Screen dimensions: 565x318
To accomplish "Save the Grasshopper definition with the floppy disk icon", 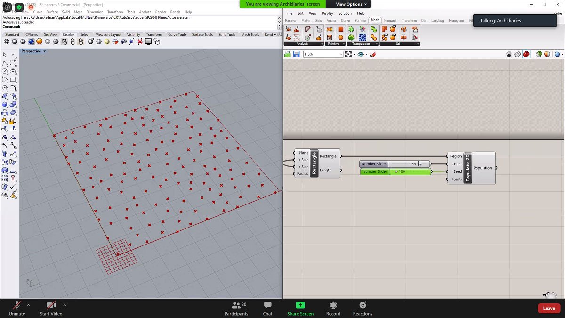I will (x=296, y=54).
